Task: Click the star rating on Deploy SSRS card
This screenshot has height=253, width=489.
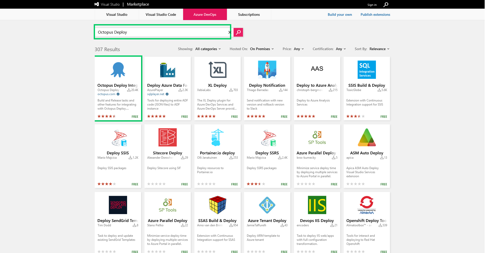Action: (256, 184)
